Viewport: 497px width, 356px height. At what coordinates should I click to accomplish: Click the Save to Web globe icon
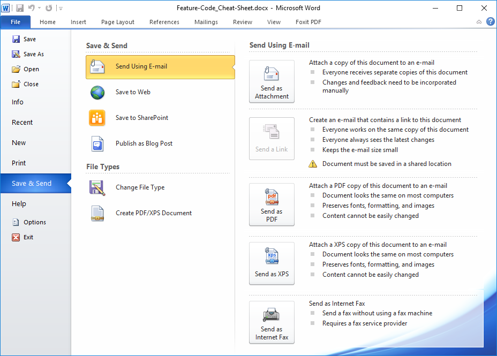[x=97, y=93]
